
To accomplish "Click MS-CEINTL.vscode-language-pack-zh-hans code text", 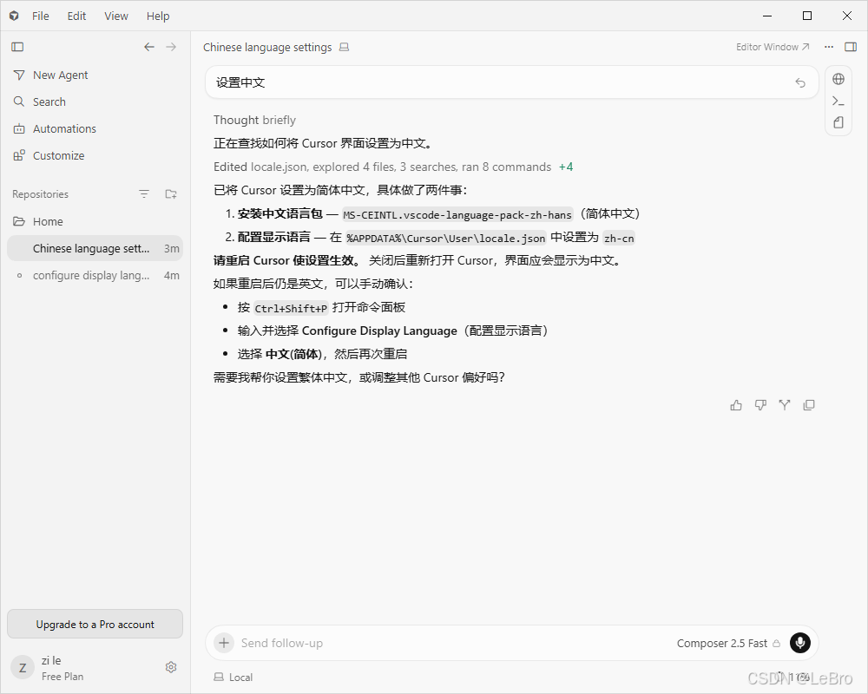I will point(457,215).
